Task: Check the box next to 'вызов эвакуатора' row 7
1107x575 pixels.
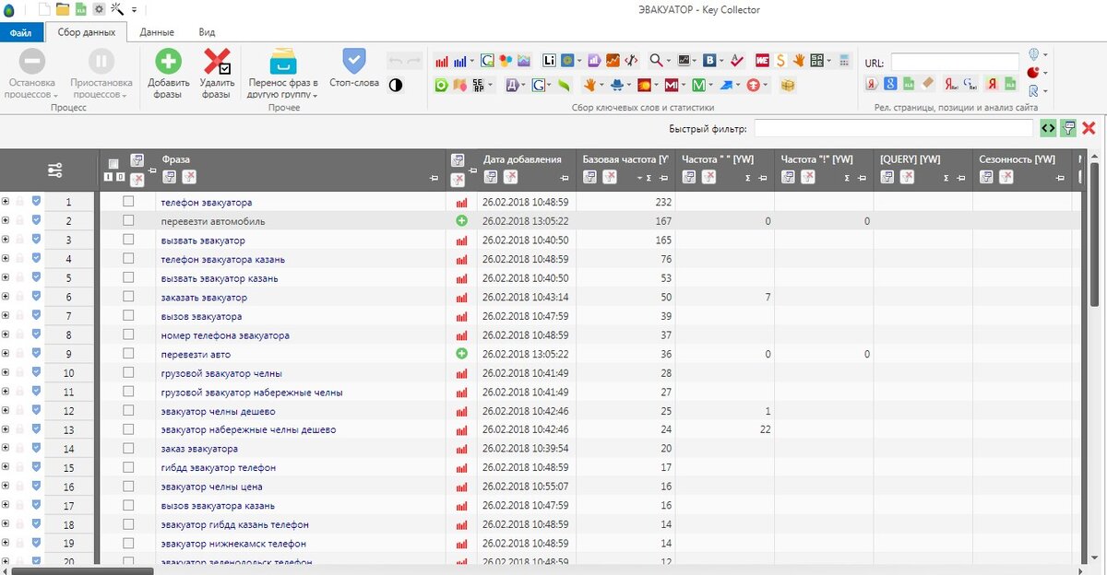Action: click(x=128, y=316)
